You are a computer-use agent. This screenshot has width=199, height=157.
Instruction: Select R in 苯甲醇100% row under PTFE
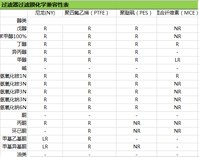(x=89, y=36)
